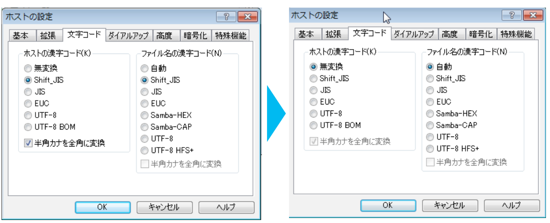Choose Samba-CAP filename code in right dialog
Viewport: 550px width, 223px height.
point(430,125)
